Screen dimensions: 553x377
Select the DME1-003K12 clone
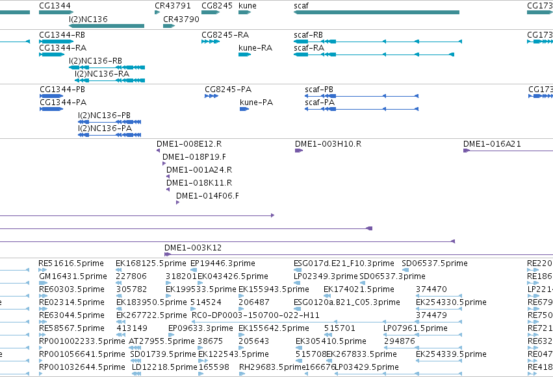pos(359,254)
